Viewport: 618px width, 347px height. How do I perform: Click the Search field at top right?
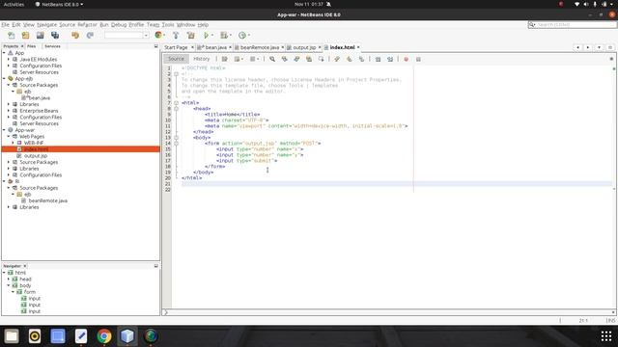(573, 24)
